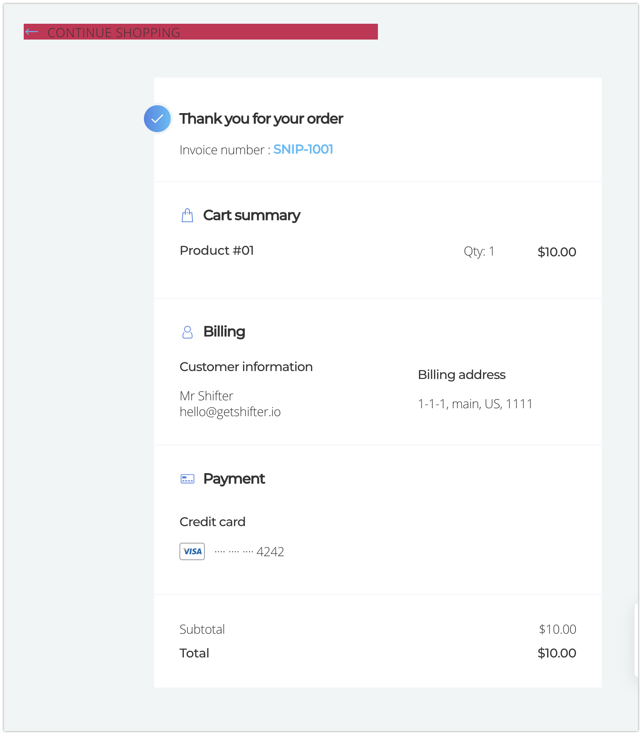
Task: Click the Product #01 price $10.00
Action: pos(557,252)
